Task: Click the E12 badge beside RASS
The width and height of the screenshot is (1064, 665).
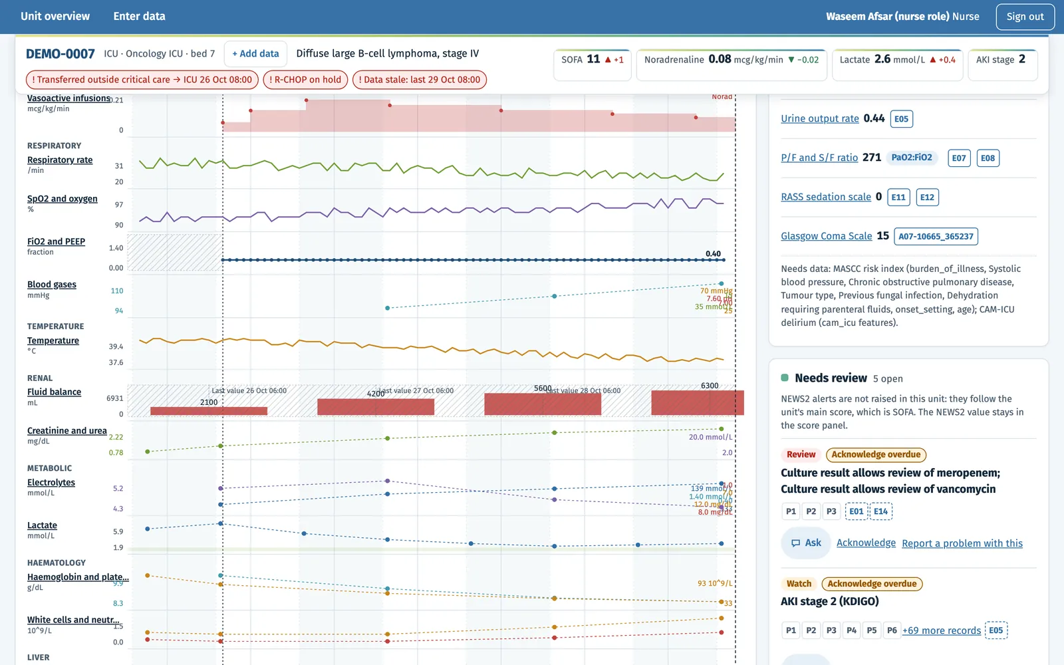Action: coord(928,198)
